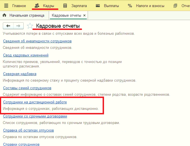Open the Налоги и взносы section

pyautogui.click(x=150, y=6)
